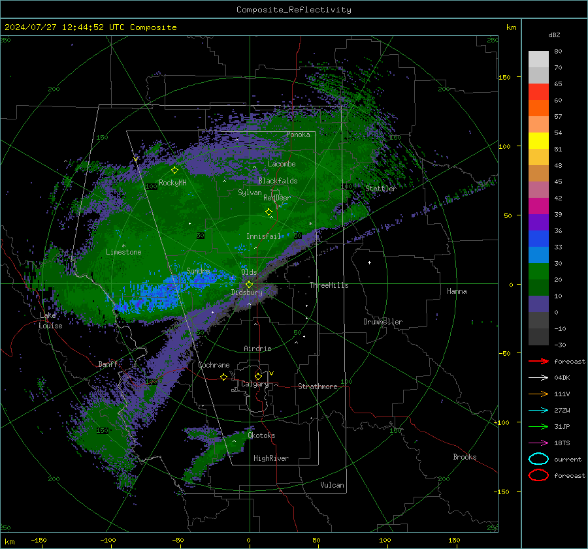588x549 pixels.
Task: Click yellow station marker near RockyMH
Action: pos(174,170)
